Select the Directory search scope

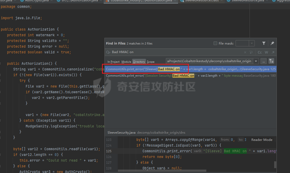tap(139, 62)
